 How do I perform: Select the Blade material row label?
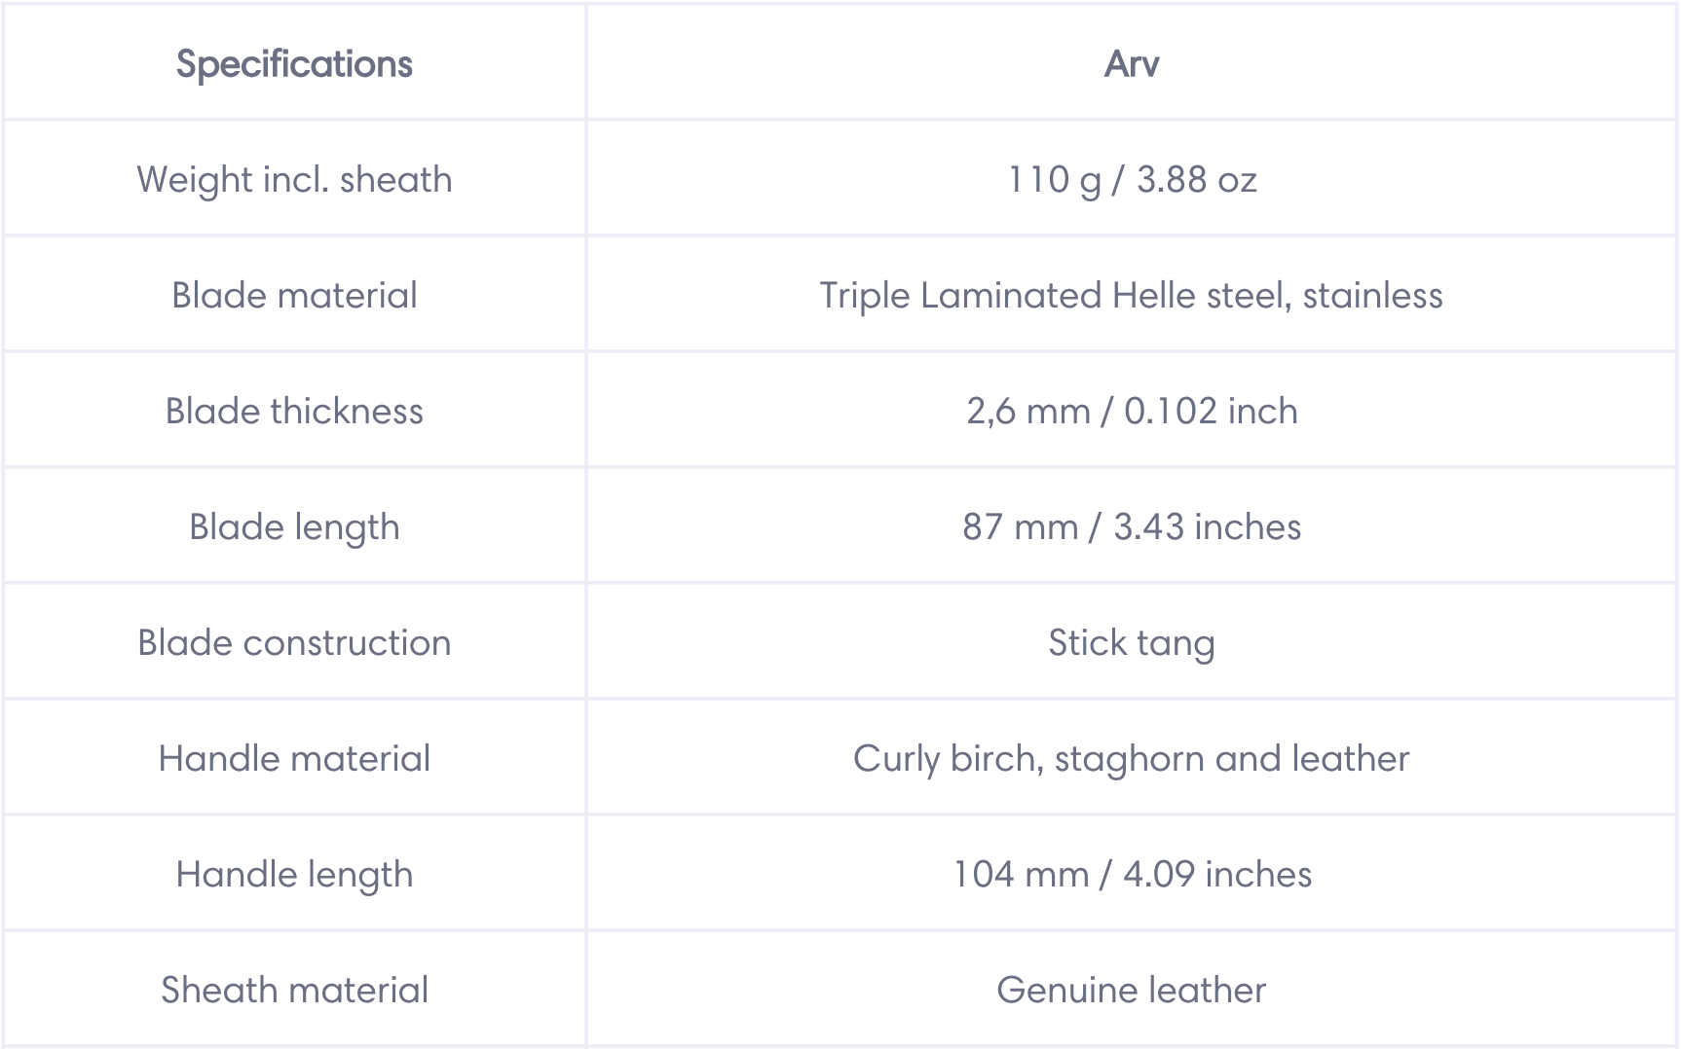coord(294,295)
